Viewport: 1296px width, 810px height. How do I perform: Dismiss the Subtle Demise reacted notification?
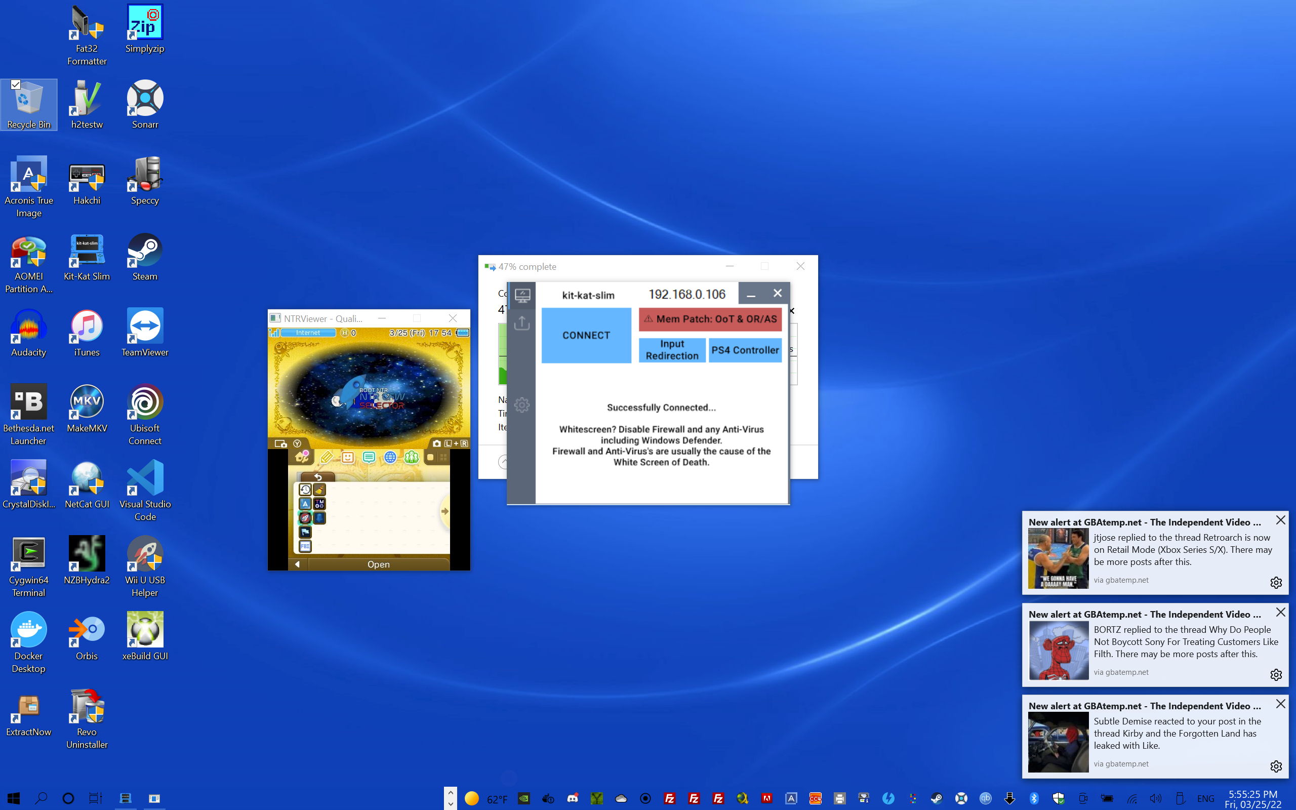coord(1280,704)
